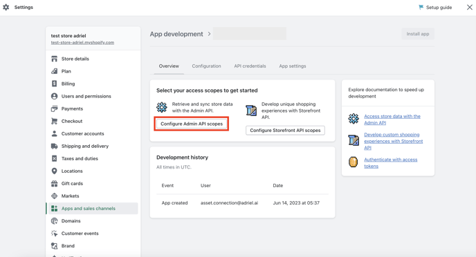Viewport: 476px width, 257px height.
Task: Click Configure Storefront API scopes button
Action: coord(285,131)
